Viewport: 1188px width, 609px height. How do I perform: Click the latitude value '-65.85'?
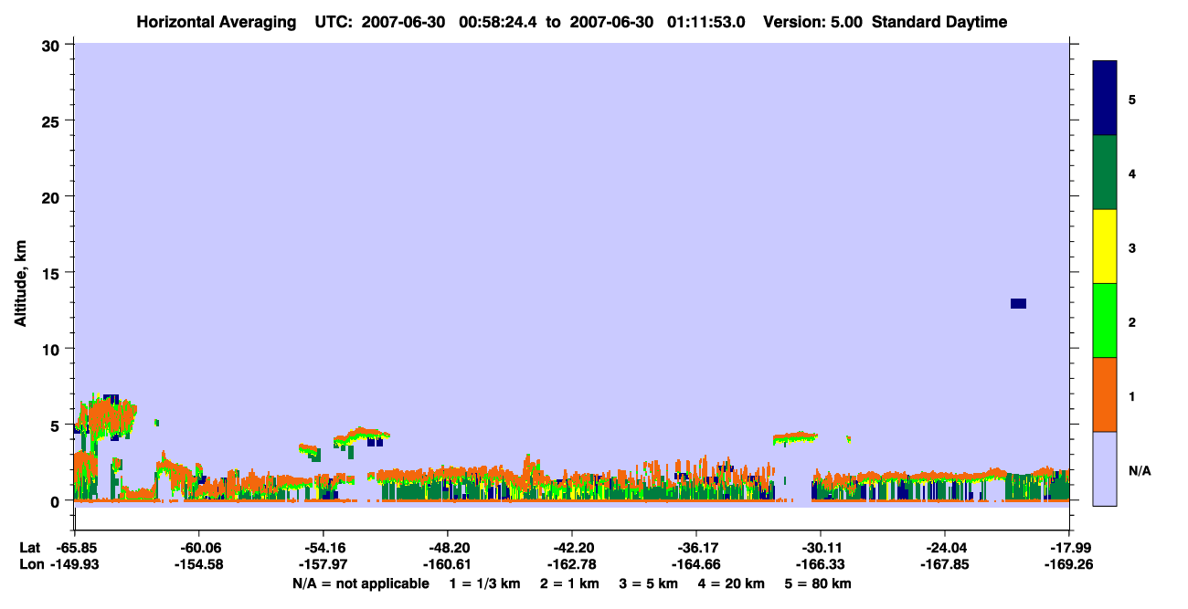tap(74, 548)
